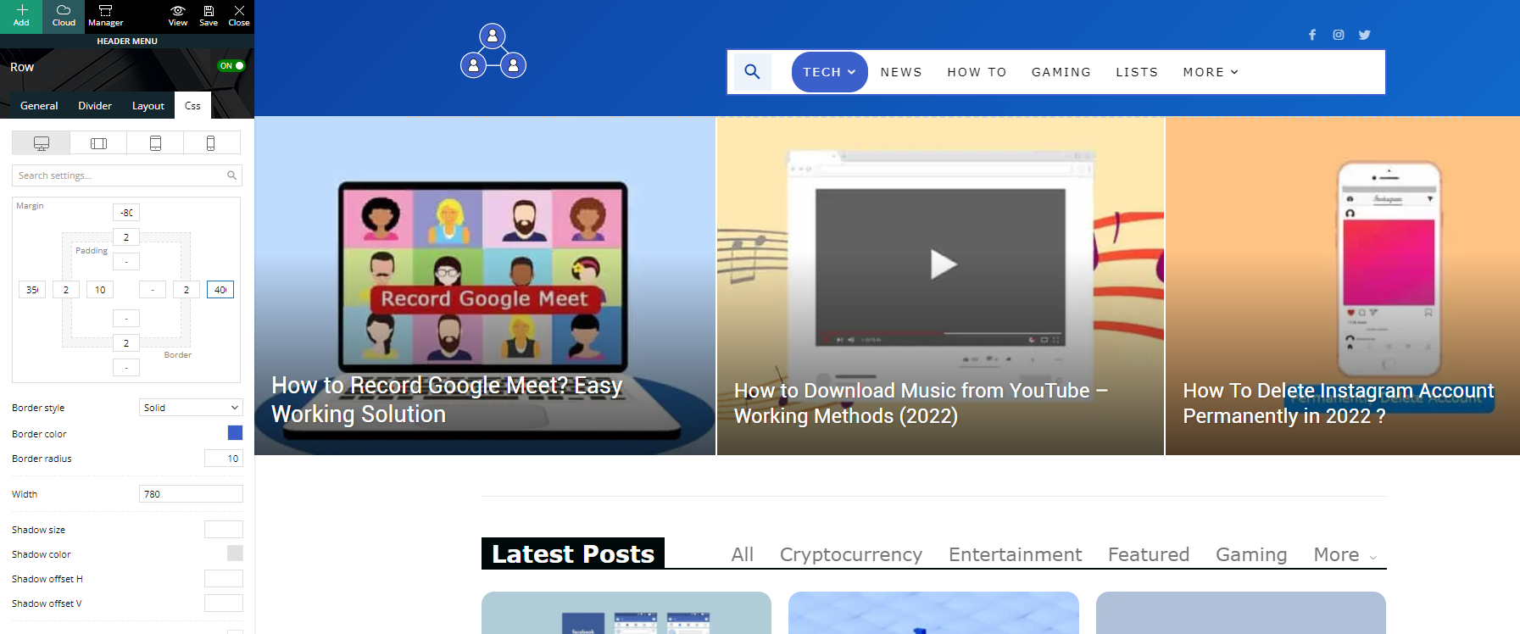
Task: Open the Twitter social link
Action: [1365, 35]
